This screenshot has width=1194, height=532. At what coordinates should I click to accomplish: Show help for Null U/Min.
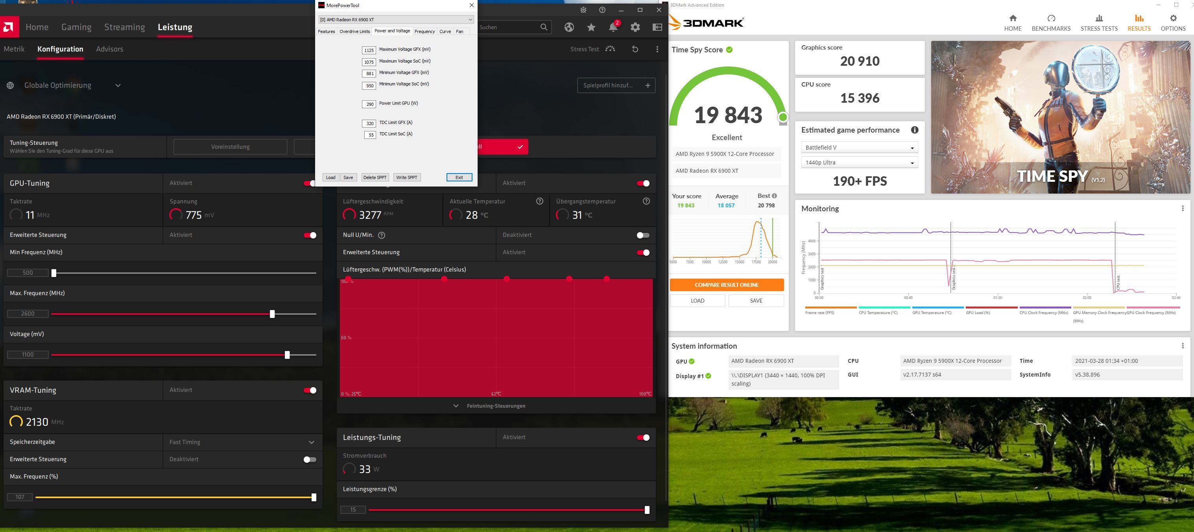click(382, 235)
